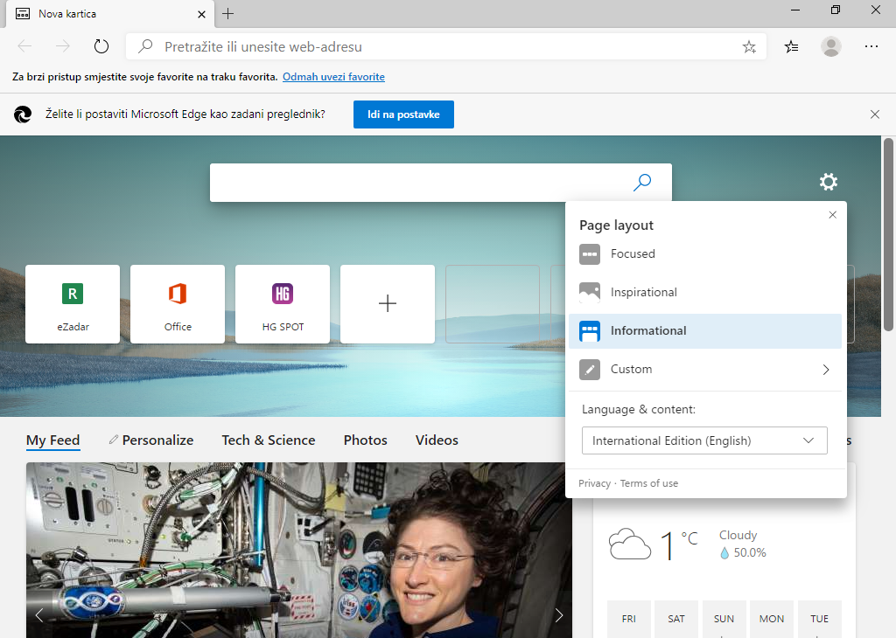The image size is (896, 638).
Task: Click the magnifier search icon in search box
Action: [x=642, y=183]
